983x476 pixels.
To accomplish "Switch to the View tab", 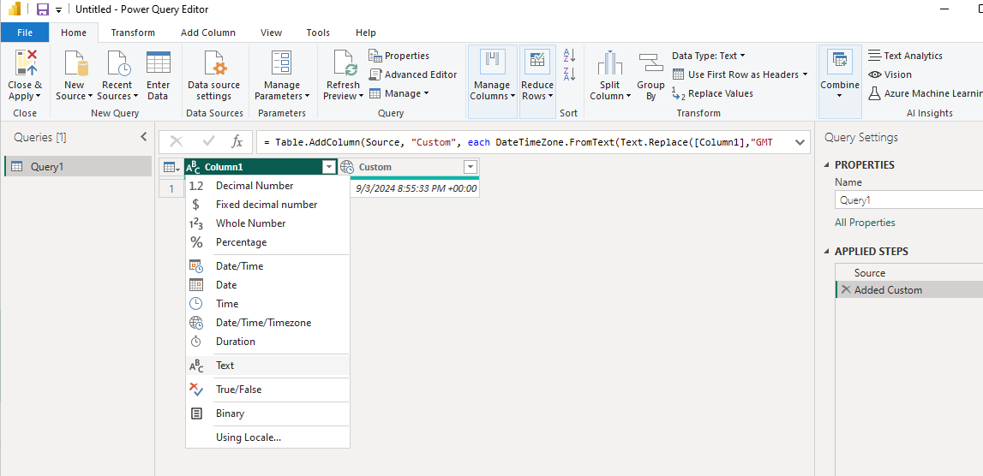I will [x=271, y=33].
